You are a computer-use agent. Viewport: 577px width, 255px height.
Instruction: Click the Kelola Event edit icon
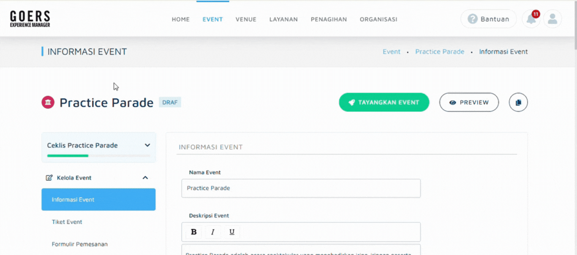[x=49, y=178]
